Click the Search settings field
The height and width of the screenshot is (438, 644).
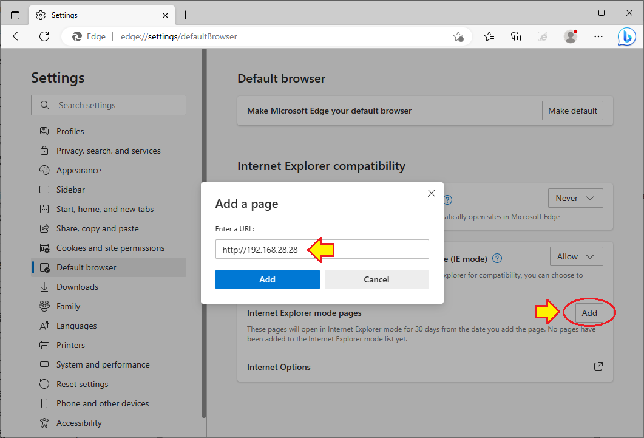(x=109, y=105)
